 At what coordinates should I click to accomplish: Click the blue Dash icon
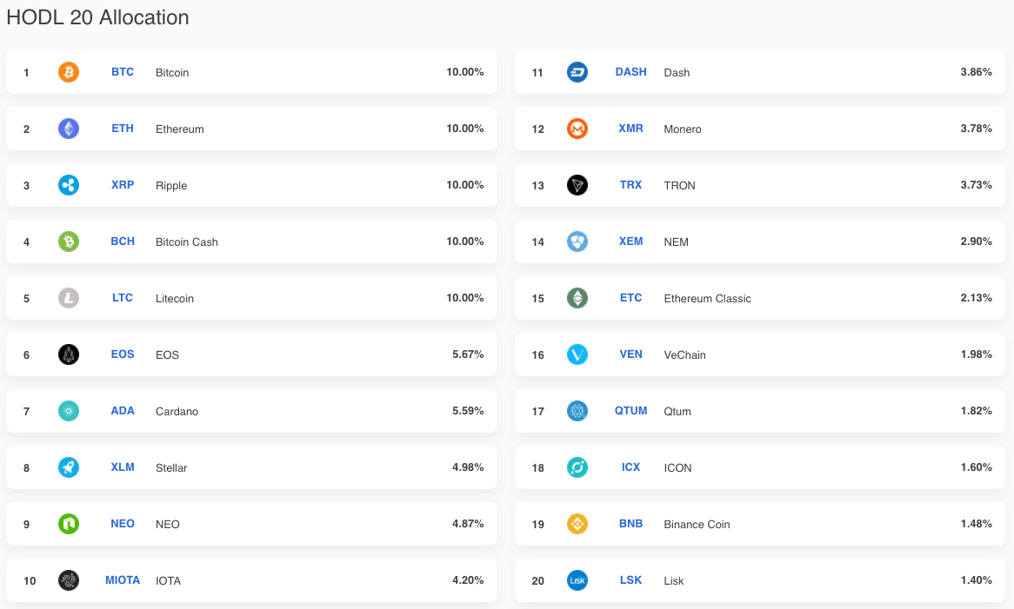point(577,72)
